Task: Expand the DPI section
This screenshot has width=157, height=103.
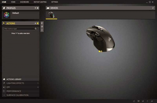Action: tap(20, 87)
